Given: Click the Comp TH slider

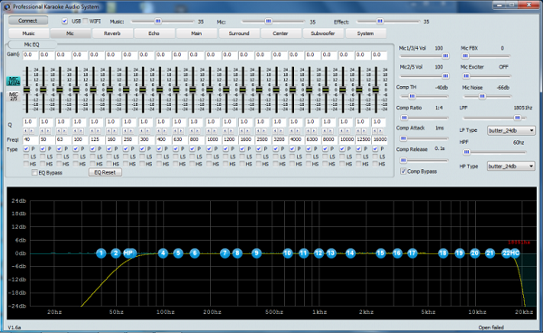Looking at the screenshot, I should [x=424, y=96].
